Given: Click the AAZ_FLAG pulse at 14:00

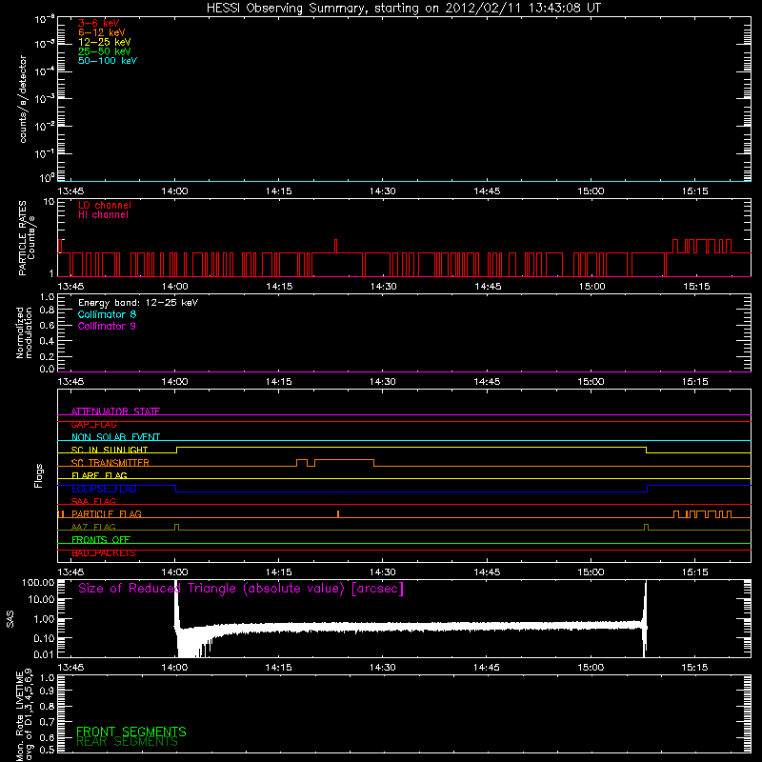Looking at the screenshot, I should point(176,527).
